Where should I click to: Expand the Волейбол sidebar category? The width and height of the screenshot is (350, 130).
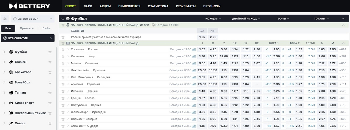(4, 82)
